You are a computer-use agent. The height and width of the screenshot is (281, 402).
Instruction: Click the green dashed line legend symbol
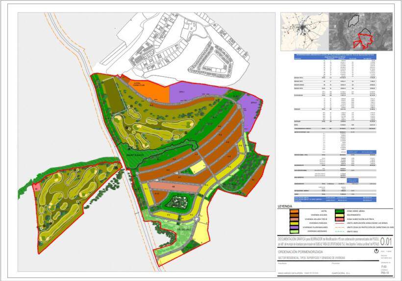340,231
